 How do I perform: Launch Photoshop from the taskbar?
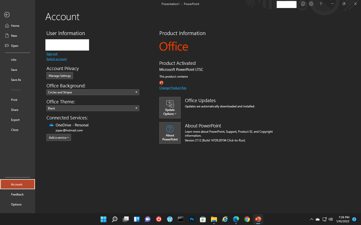[x=192, y=219]
